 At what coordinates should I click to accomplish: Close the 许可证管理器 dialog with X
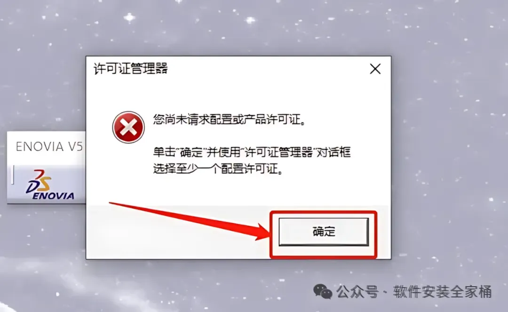(x=375, y=69)
